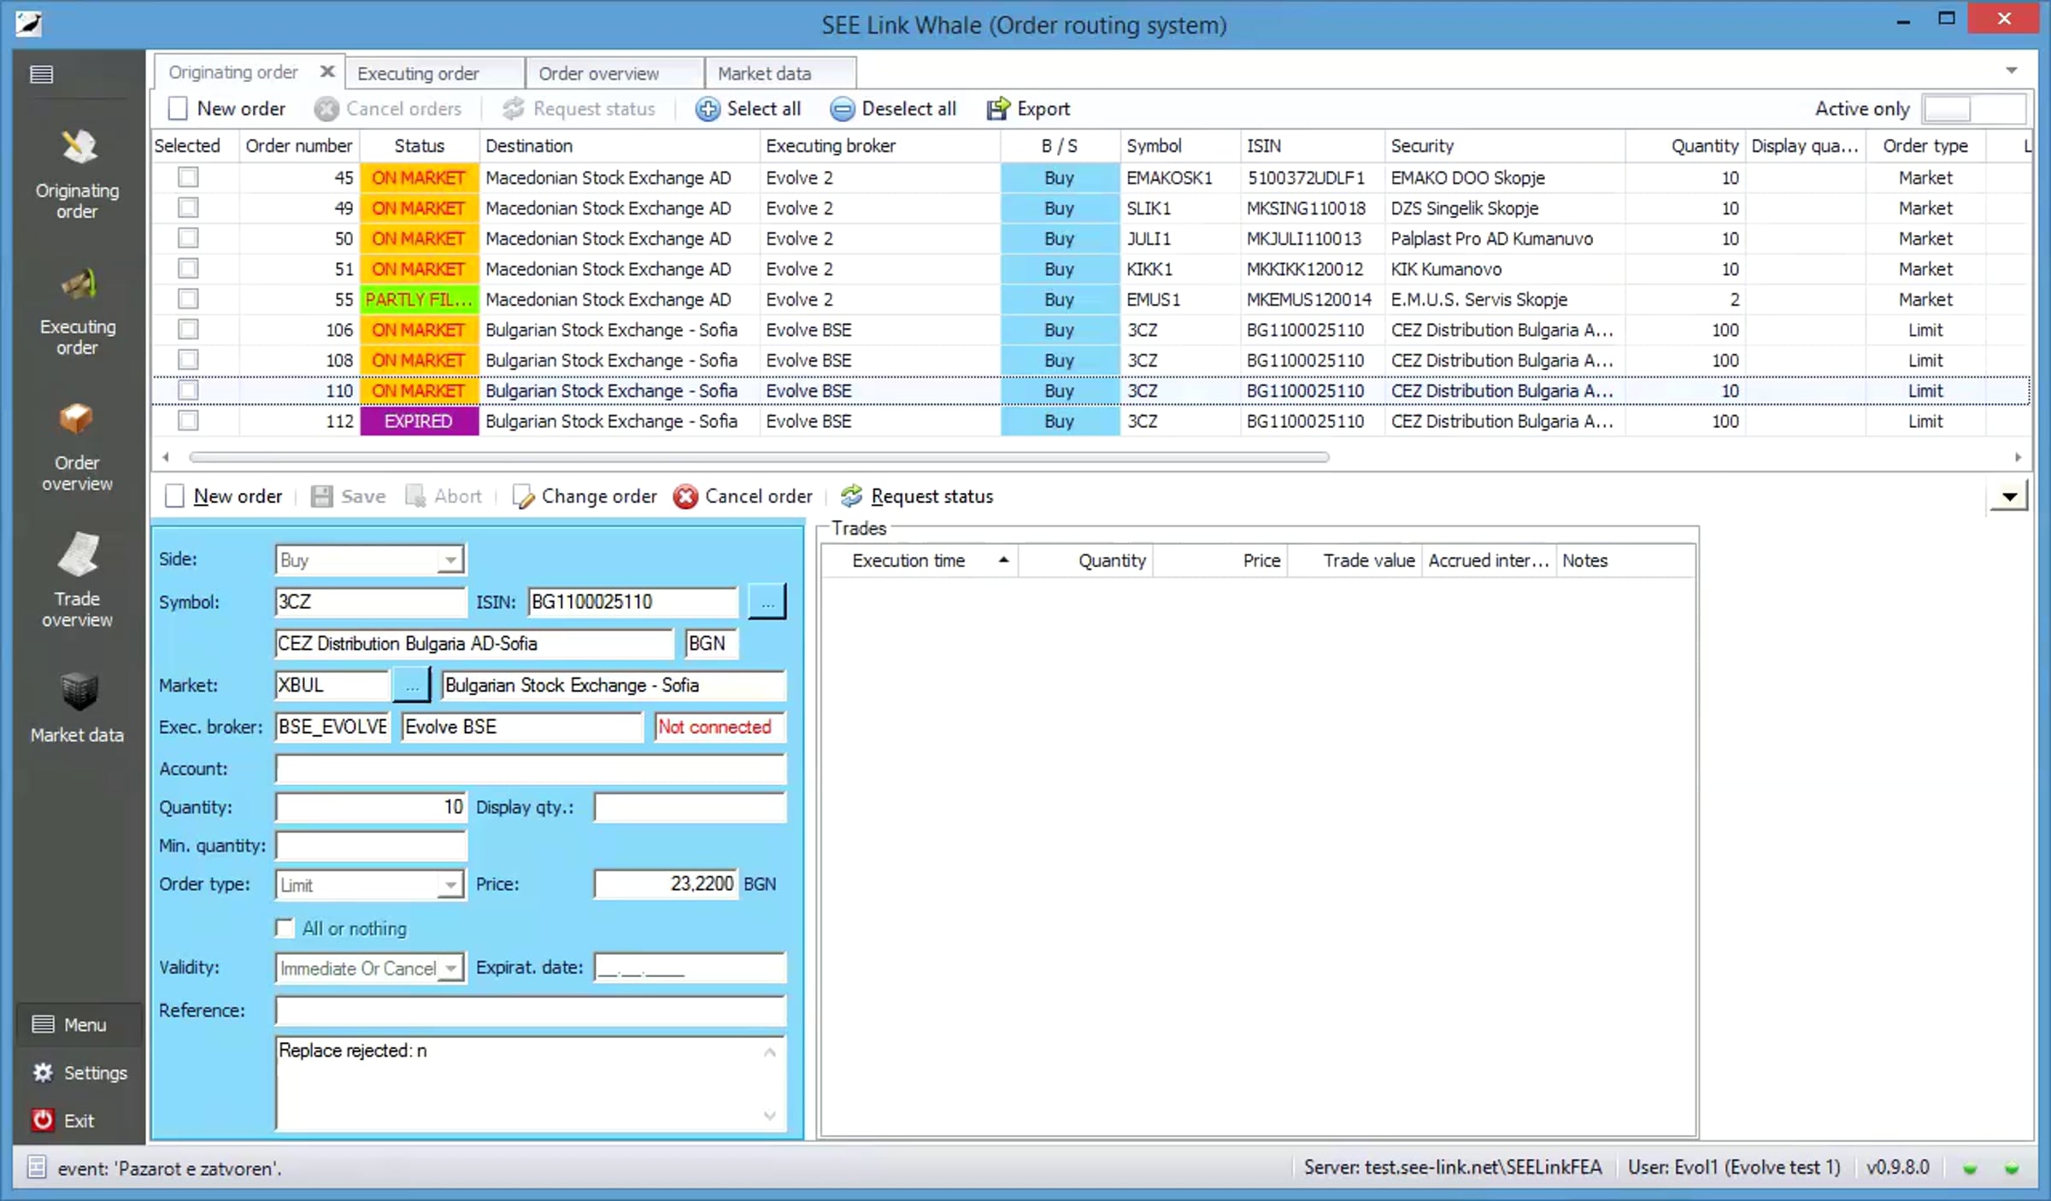Expand the Side combo box
2051x1201 pixels.
coord(451,560)
